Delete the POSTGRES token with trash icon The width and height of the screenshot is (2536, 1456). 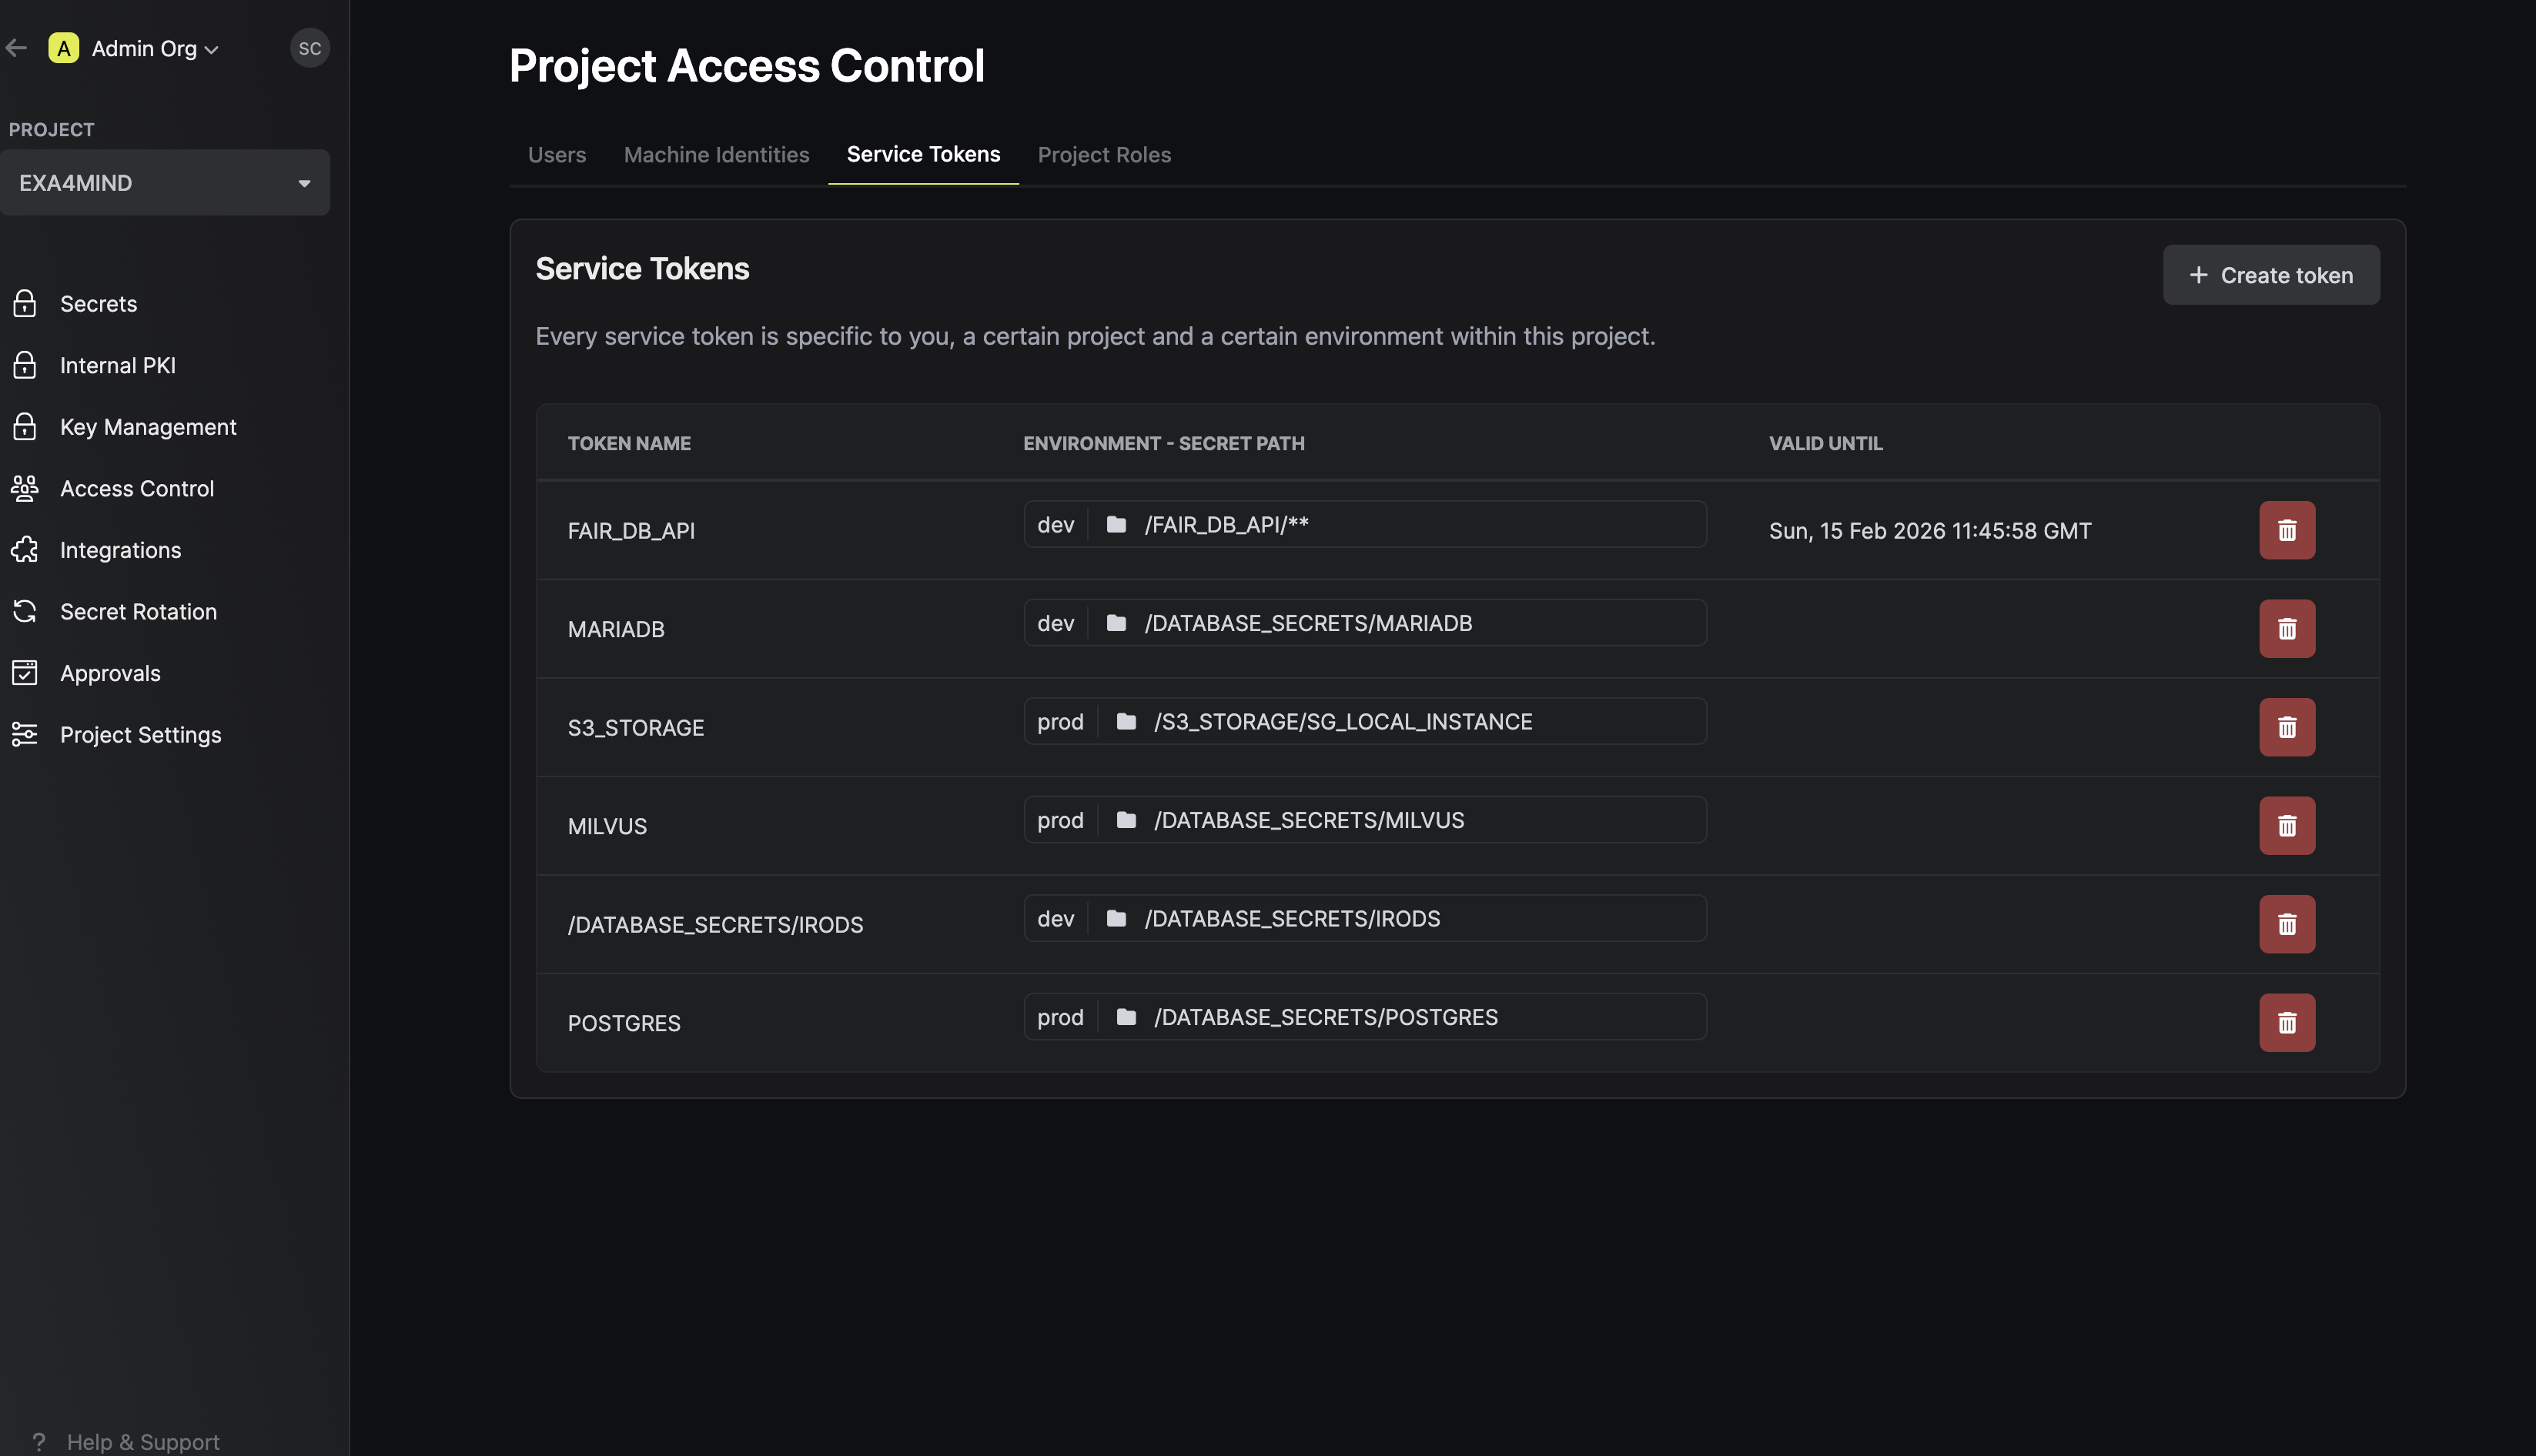[x=2287, y=1023]
